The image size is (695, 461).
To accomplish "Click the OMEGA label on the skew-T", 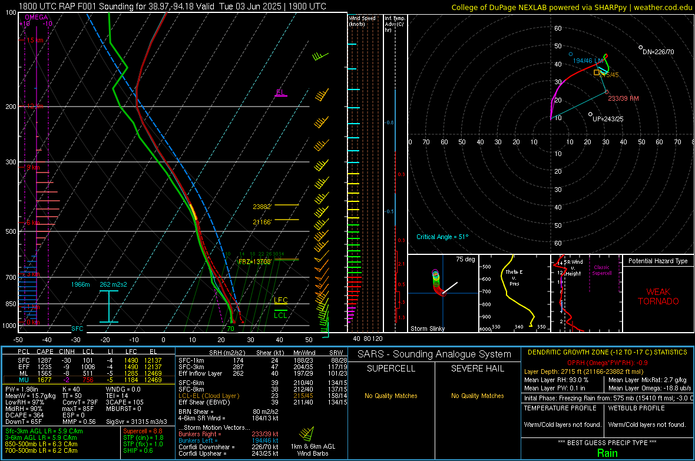I will click(37, 17).
